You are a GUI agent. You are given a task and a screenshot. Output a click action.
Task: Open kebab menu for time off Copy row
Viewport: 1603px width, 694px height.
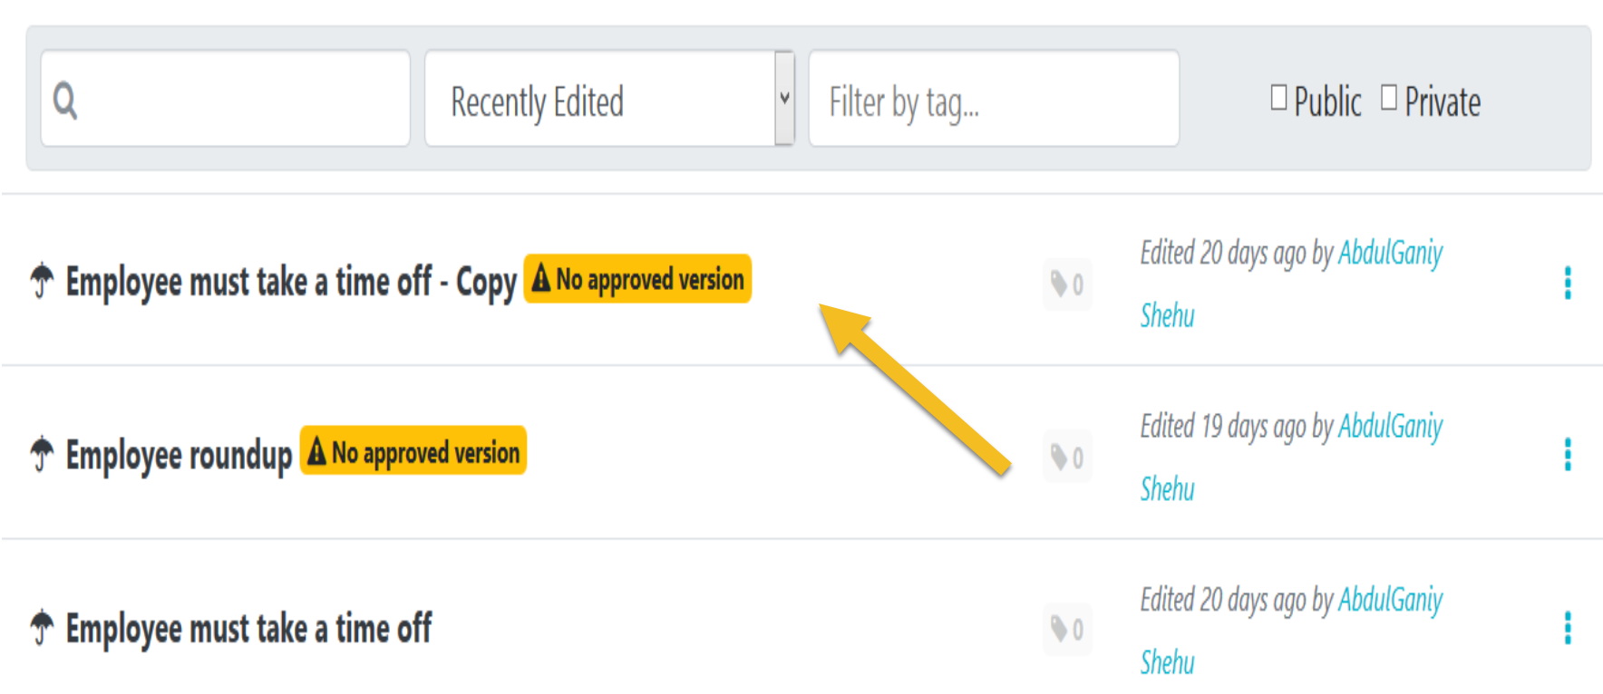pyautogui.click(x=1568, y=283)
